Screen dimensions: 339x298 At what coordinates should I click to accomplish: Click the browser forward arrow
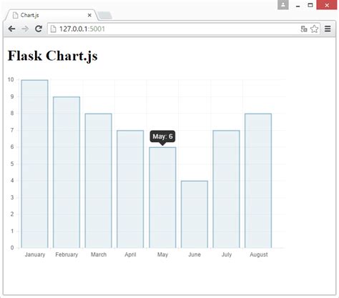coord(25,29)
